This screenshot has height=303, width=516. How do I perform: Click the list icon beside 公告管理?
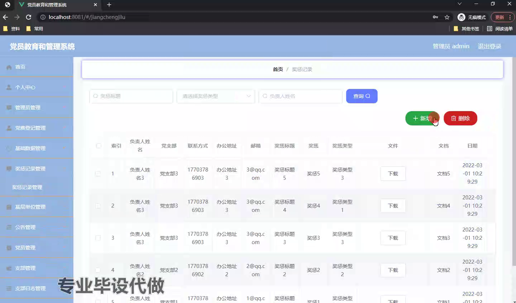point(9,227)
